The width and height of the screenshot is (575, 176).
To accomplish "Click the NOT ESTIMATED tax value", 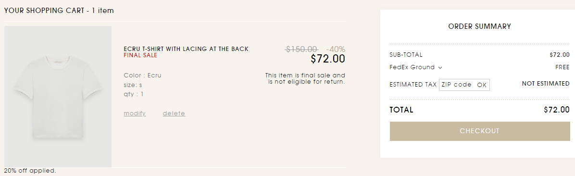I will point(546,84).
